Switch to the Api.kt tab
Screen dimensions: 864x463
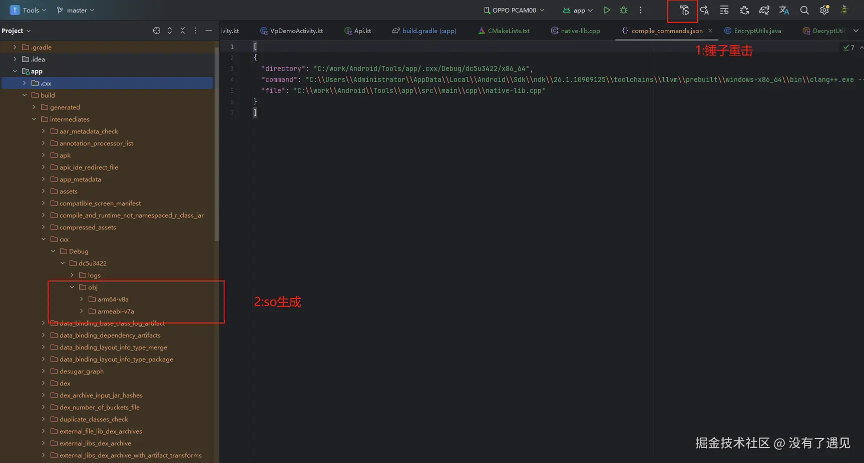357,30
